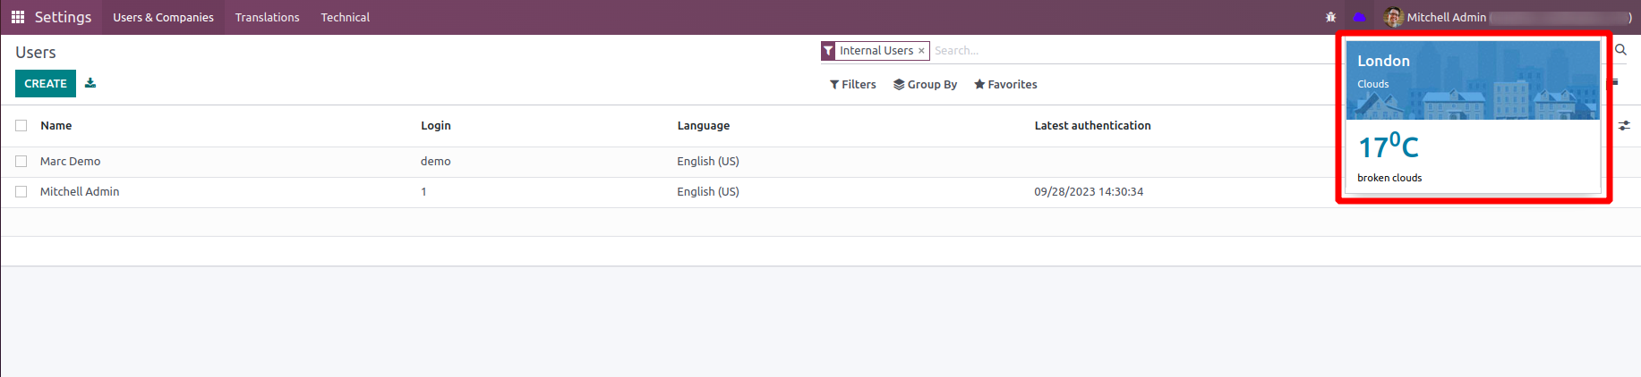Viewport: 1641px width, 377px height.
Task: Check the Marc Demo row checkbox
Action: point(21,162)
